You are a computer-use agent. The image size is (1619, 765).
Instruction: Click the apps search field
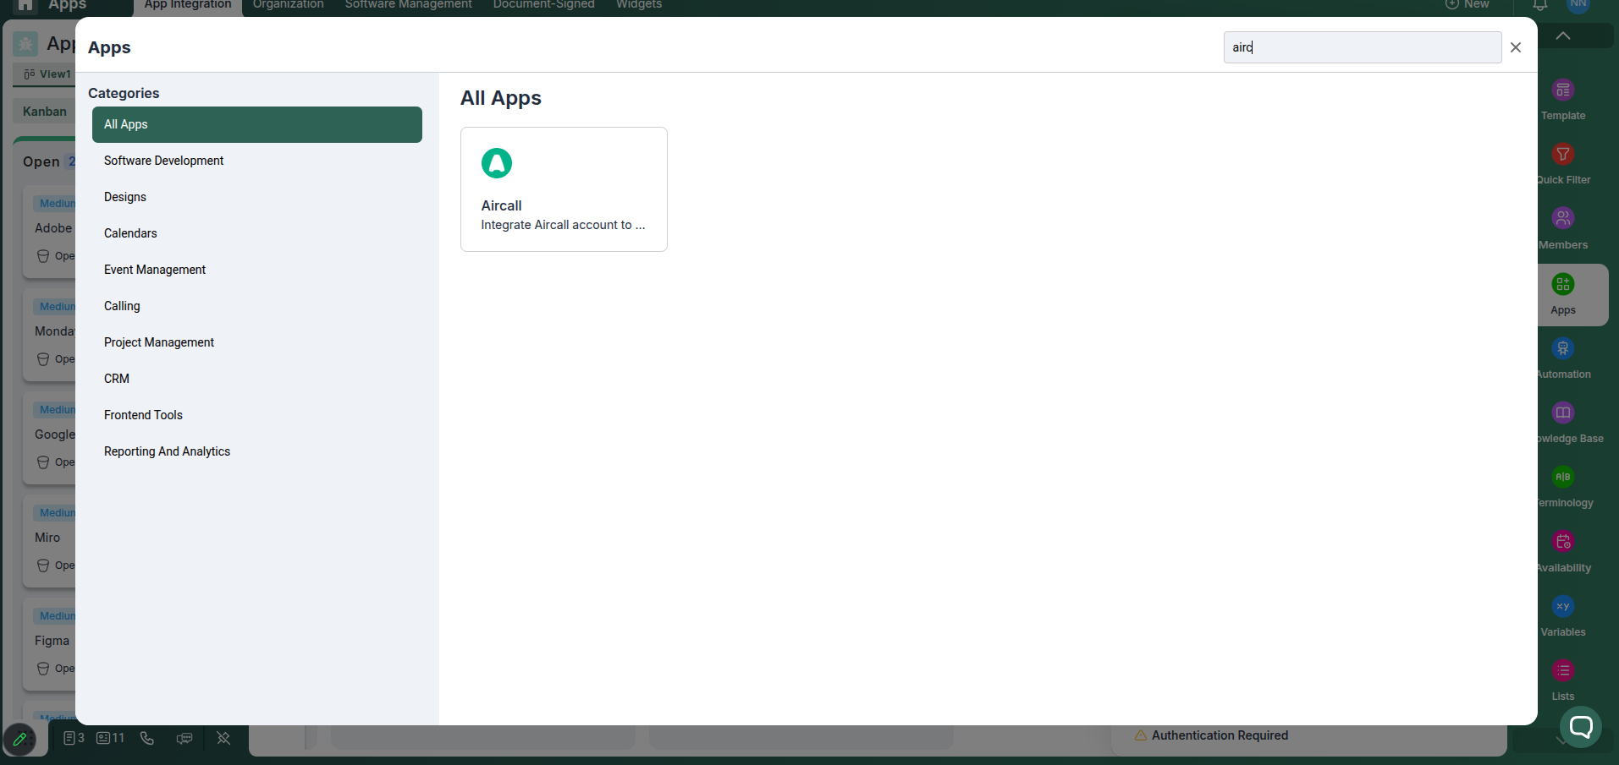pyautogui.click(x=1361, y=47)
